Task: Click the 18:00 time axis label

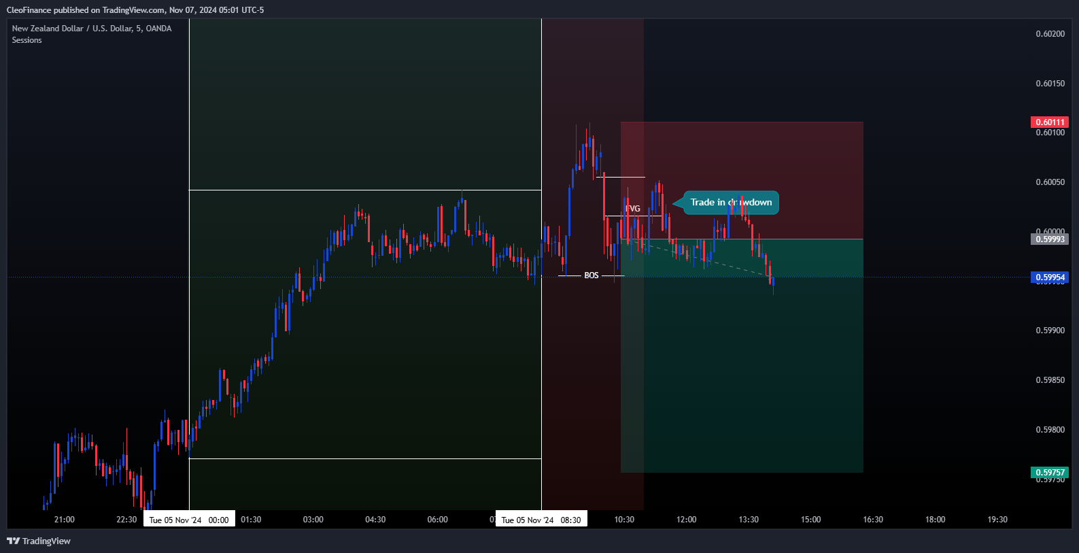Action: click(936, 520)
